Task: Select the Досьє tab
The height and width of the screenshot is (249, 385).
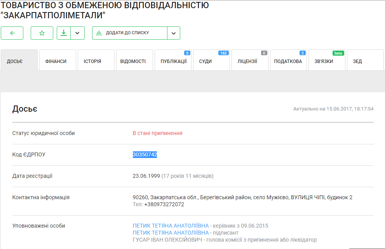Action: (x=19, y=61)
